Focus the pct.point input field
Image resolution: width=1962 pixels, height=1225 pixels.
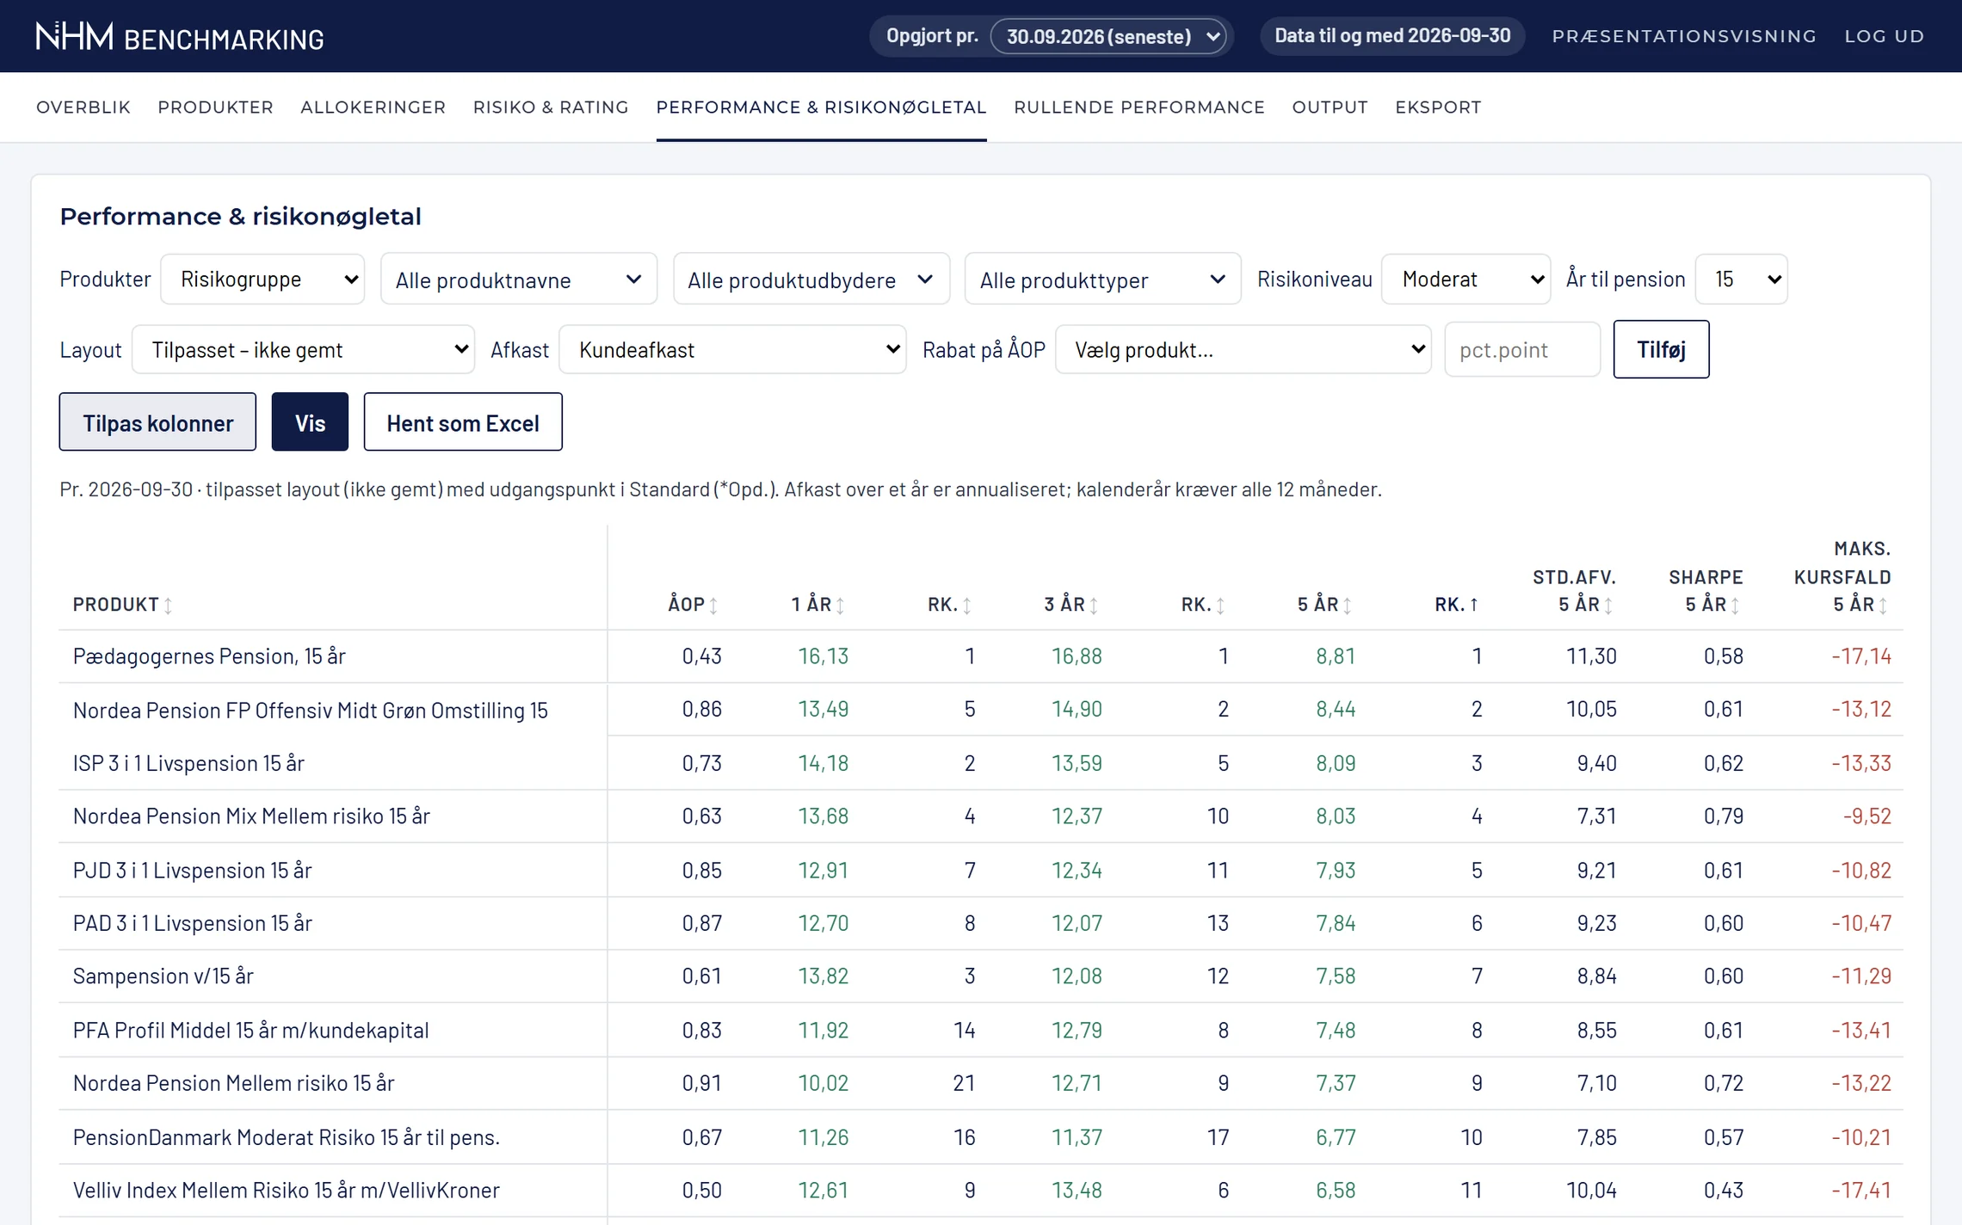(x=1521, y=349)
